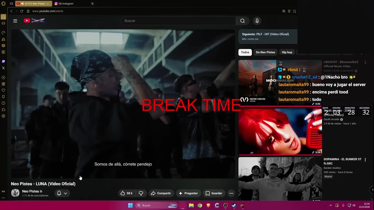Open the sidebar player icon

[3, 77]
